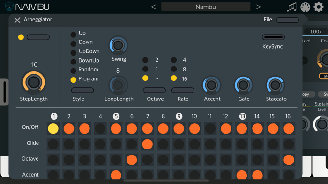
Task: Click the StepLength value 16
Action: pos(34,64)
